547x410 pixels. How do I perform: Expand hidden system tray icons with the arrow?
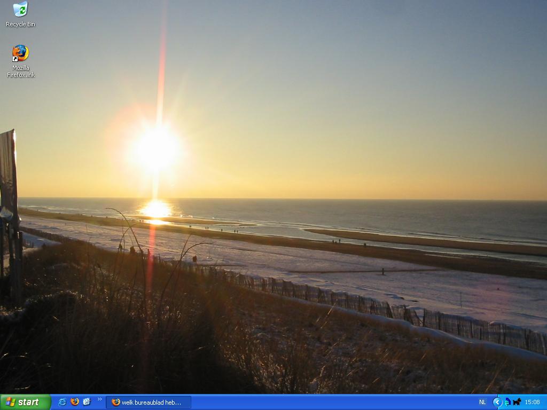click(497, 402)
